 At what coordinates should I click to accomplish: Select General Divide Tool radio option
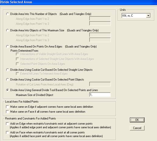coord(7,90)
